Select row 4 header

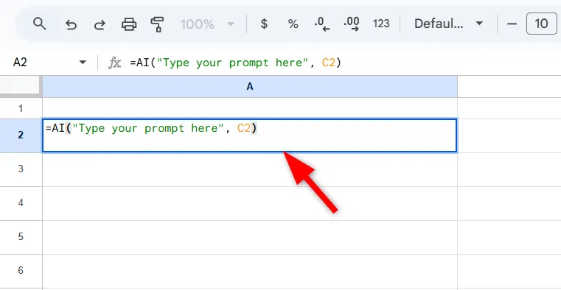coord(21,203)
